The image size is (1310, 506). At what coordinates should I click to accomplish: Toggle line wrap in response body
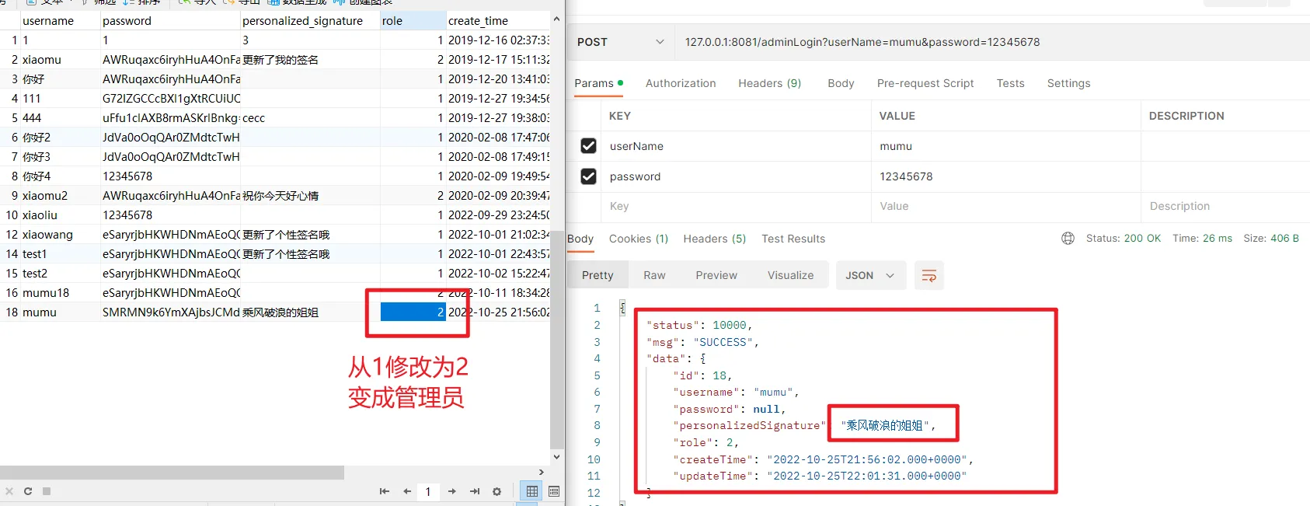click(928, 275)
